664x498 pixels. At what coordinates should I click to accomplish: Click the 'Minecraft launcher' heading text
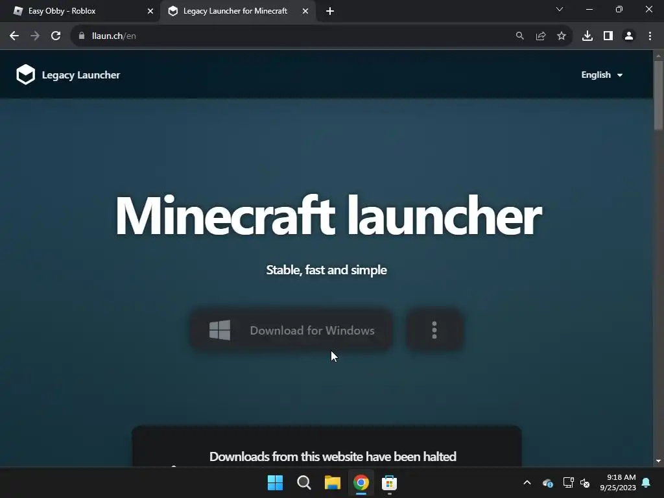[328, 215]
